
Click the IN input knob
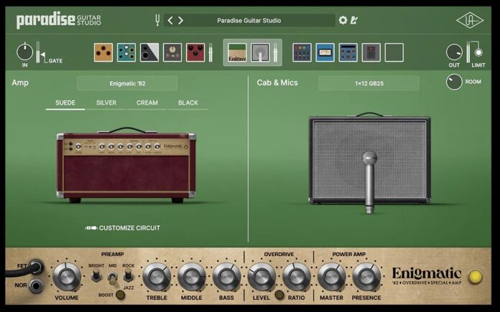(x=25, y=52)
